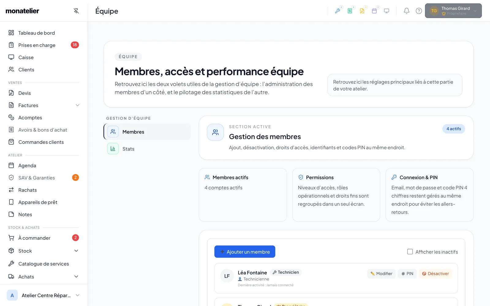Click the Devis icon in sidebar
The height and width of the screenshot is (306, 490).
coord(11,93)
